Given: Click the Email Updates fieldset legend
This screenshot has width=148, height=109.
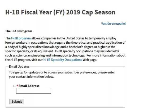Looking at the screenshot, I should pos(19,67).
